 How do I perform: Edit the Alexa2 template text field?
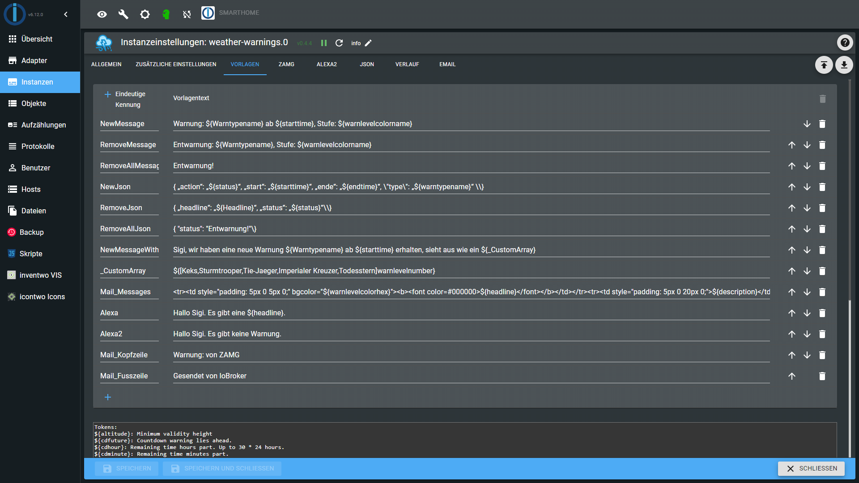(x=472, y=334)
